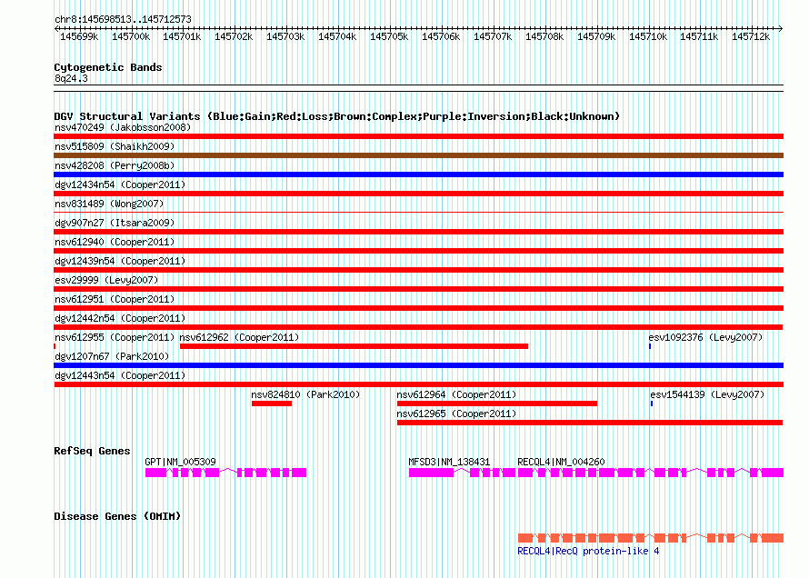Select the esv1544139 (Levy2007) label
Screen dimensions: 809x578
click(707, 394)
